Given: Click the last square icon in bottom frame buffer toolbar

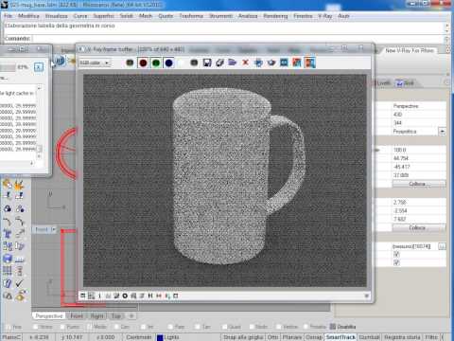Looking at the screenshot, I should tap(176, 296).
